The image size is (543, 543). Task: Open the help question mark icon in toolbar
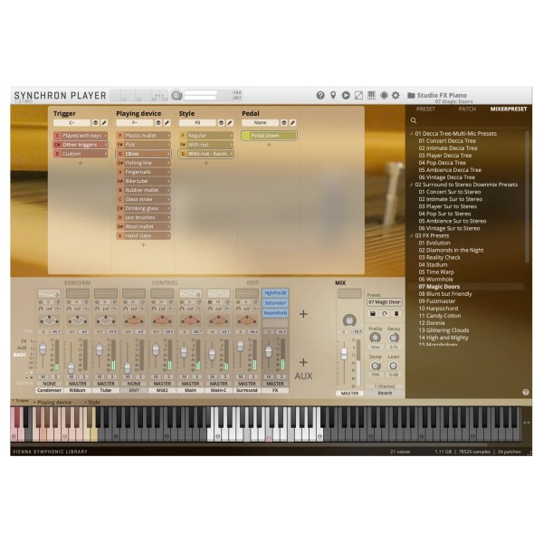(x=320, y=95)
